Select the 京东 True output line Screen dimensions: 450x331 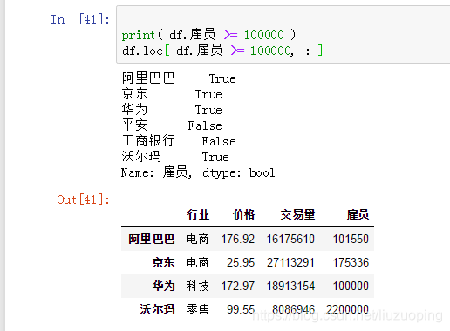pyautogui.click(x=172, y=94)
